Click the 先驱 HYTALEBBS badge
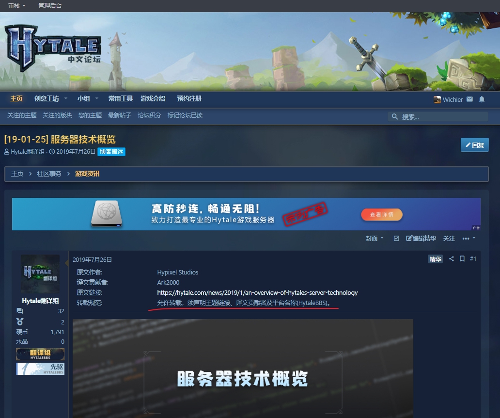The width and height of the screenshot is (500, 418). [40, 369]
